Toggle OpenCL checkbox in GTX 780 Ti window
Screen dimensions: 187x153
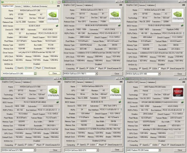[x=77, y=68]
